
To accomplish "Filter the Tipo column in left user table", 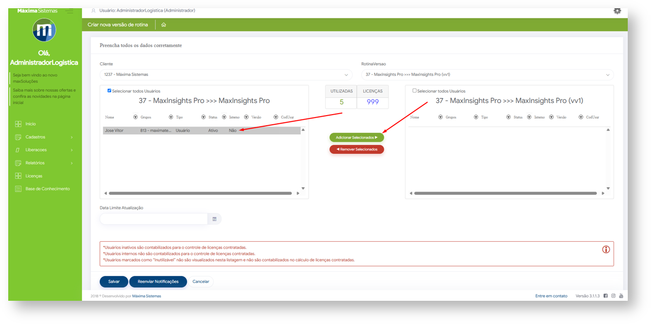I will pos(203,118).
